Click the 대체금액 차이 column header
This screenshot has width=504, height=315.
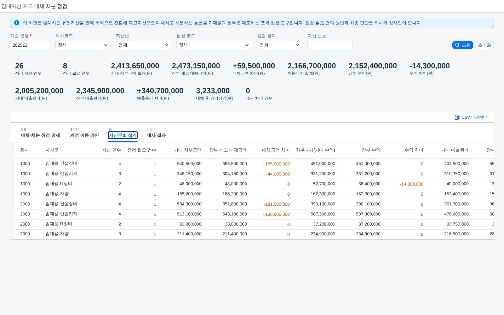pyautogui.click(x=276, y=150)
